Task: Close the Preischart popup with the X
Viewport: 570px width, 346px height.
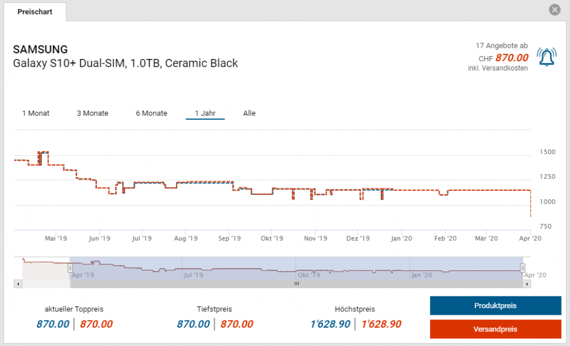Action: tap(554, 10)
